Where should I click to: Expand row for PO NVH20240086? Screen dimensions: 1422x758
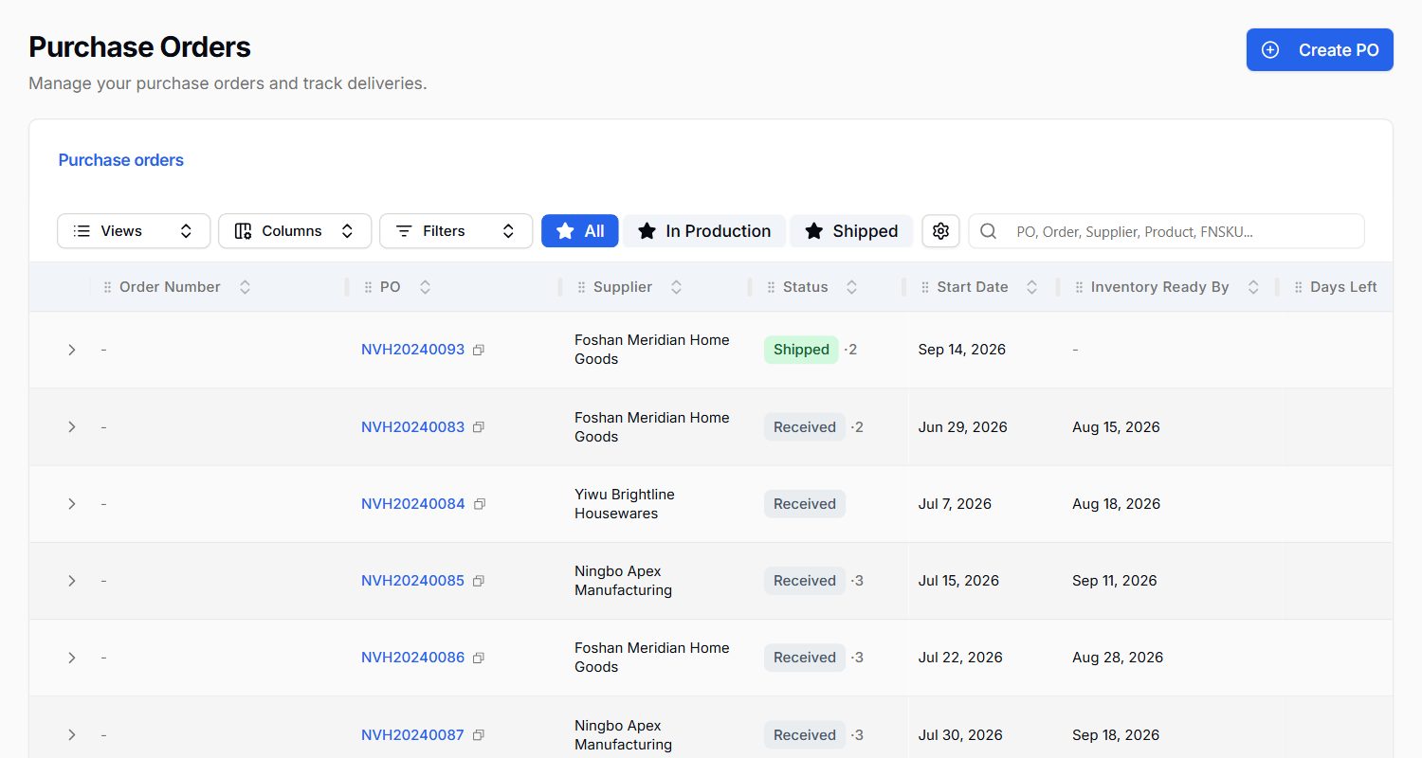pos(71,658)
